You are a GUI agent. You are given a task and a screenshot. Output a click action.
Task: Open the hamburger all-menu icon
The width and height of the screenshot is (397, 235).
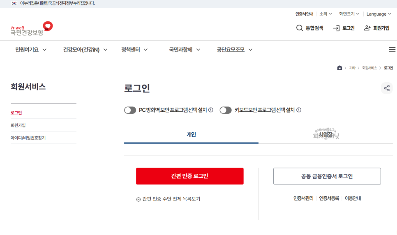(392, 50)
